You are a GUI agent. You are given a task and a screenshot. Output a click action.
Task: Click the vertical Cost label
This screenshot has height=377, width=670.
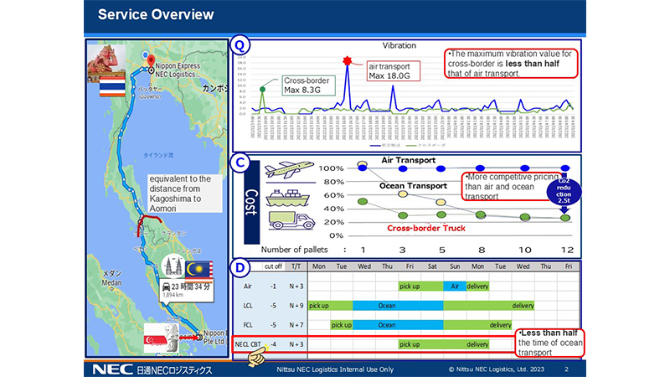pos(252,202)
